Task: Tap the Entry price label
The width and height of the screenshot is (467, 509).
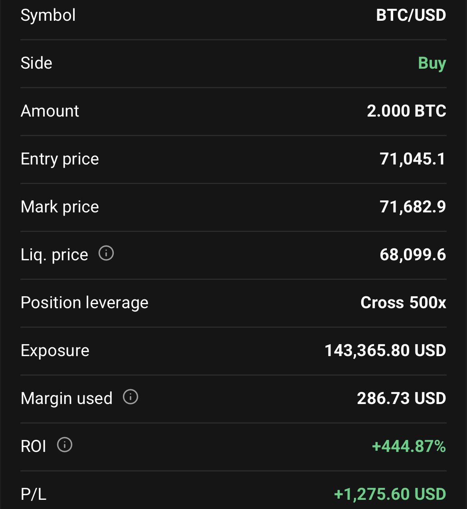Action: coord(59,159)
